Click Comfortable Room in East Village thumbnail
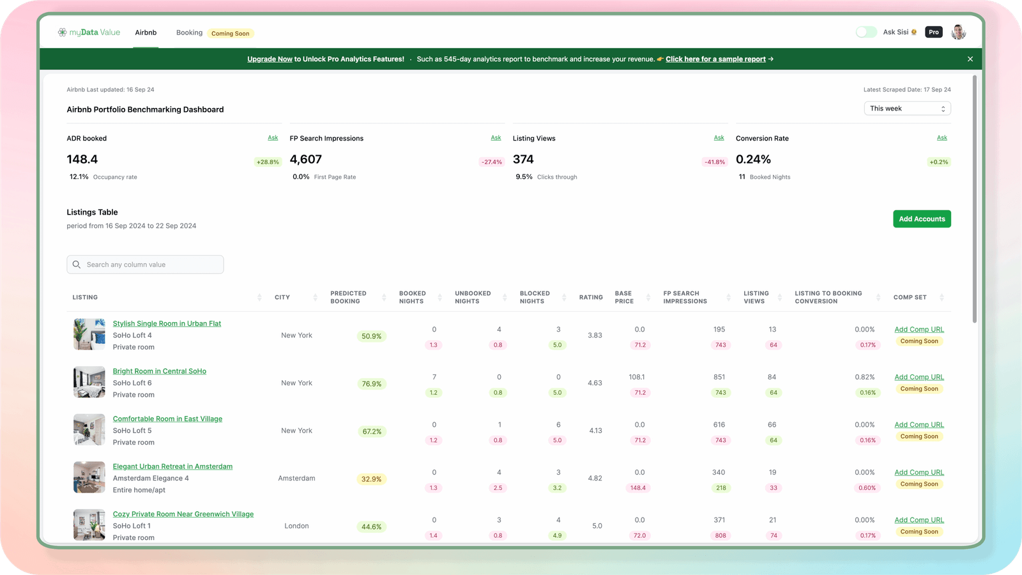Viewport: 1022px width, 575px height. pos(89,429)
